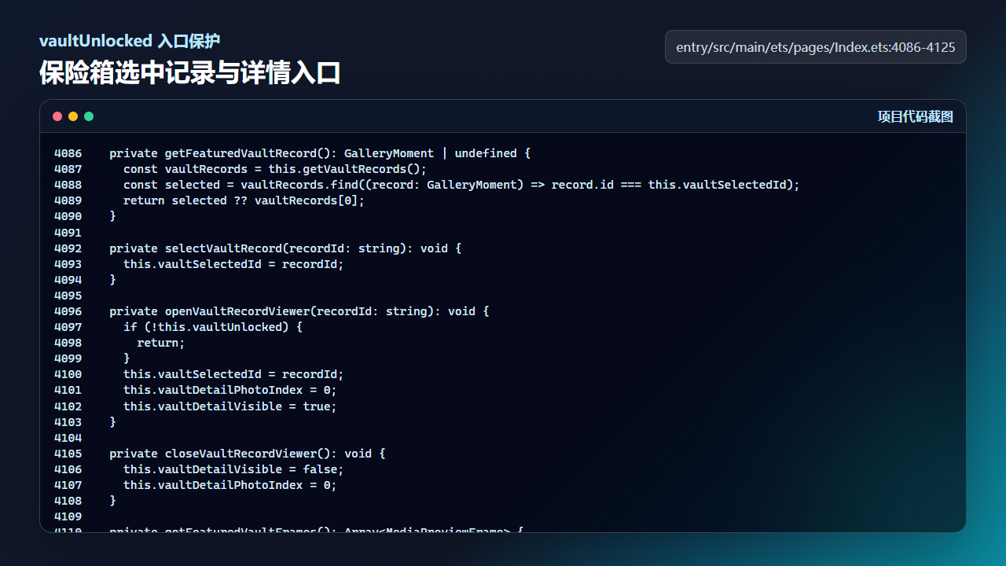Click line number 4109

point(68,516)
